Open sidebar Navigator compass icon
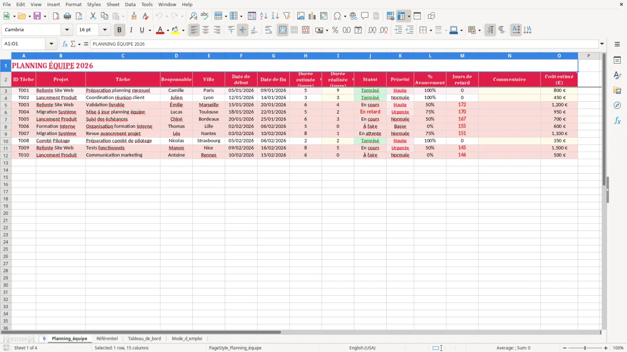 pyautogui.click(x=617, y=105)
